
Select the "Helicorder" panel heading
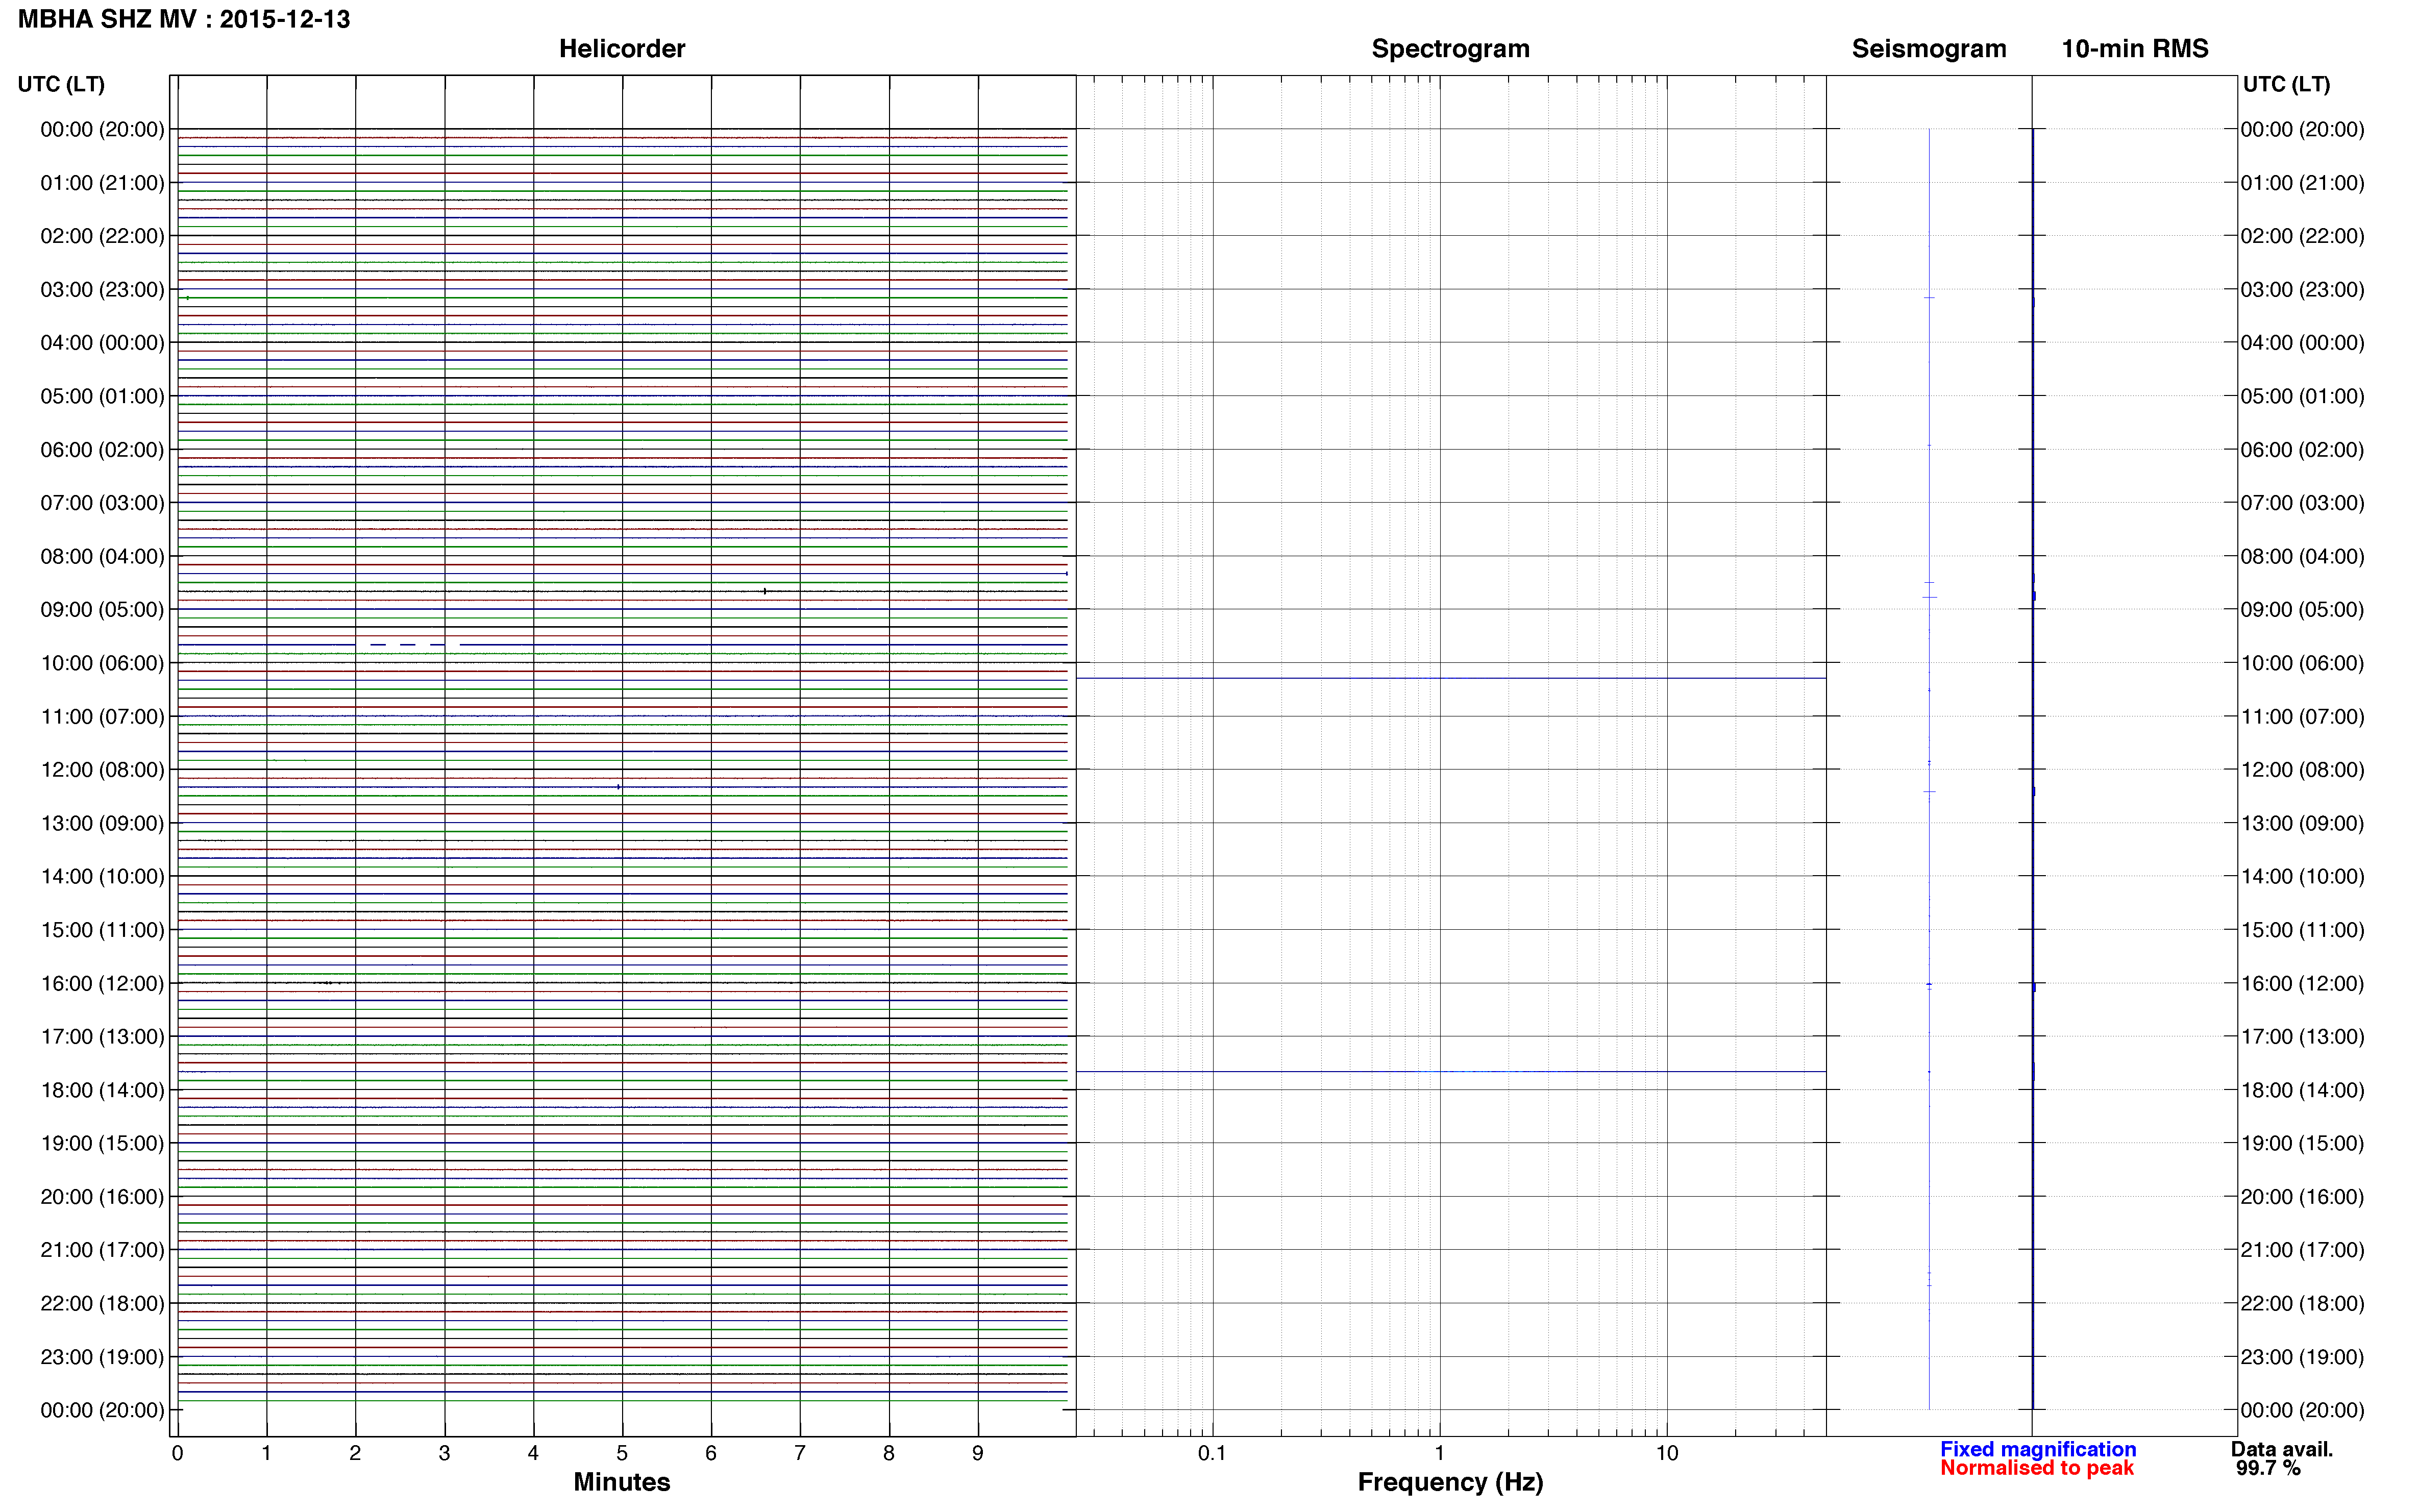pyautogui.click(x=622, y=48)
